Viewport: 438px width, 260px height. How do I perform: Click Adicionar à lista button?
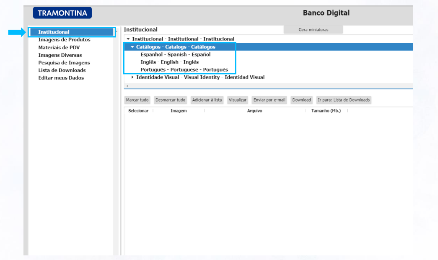click(207, 100)
